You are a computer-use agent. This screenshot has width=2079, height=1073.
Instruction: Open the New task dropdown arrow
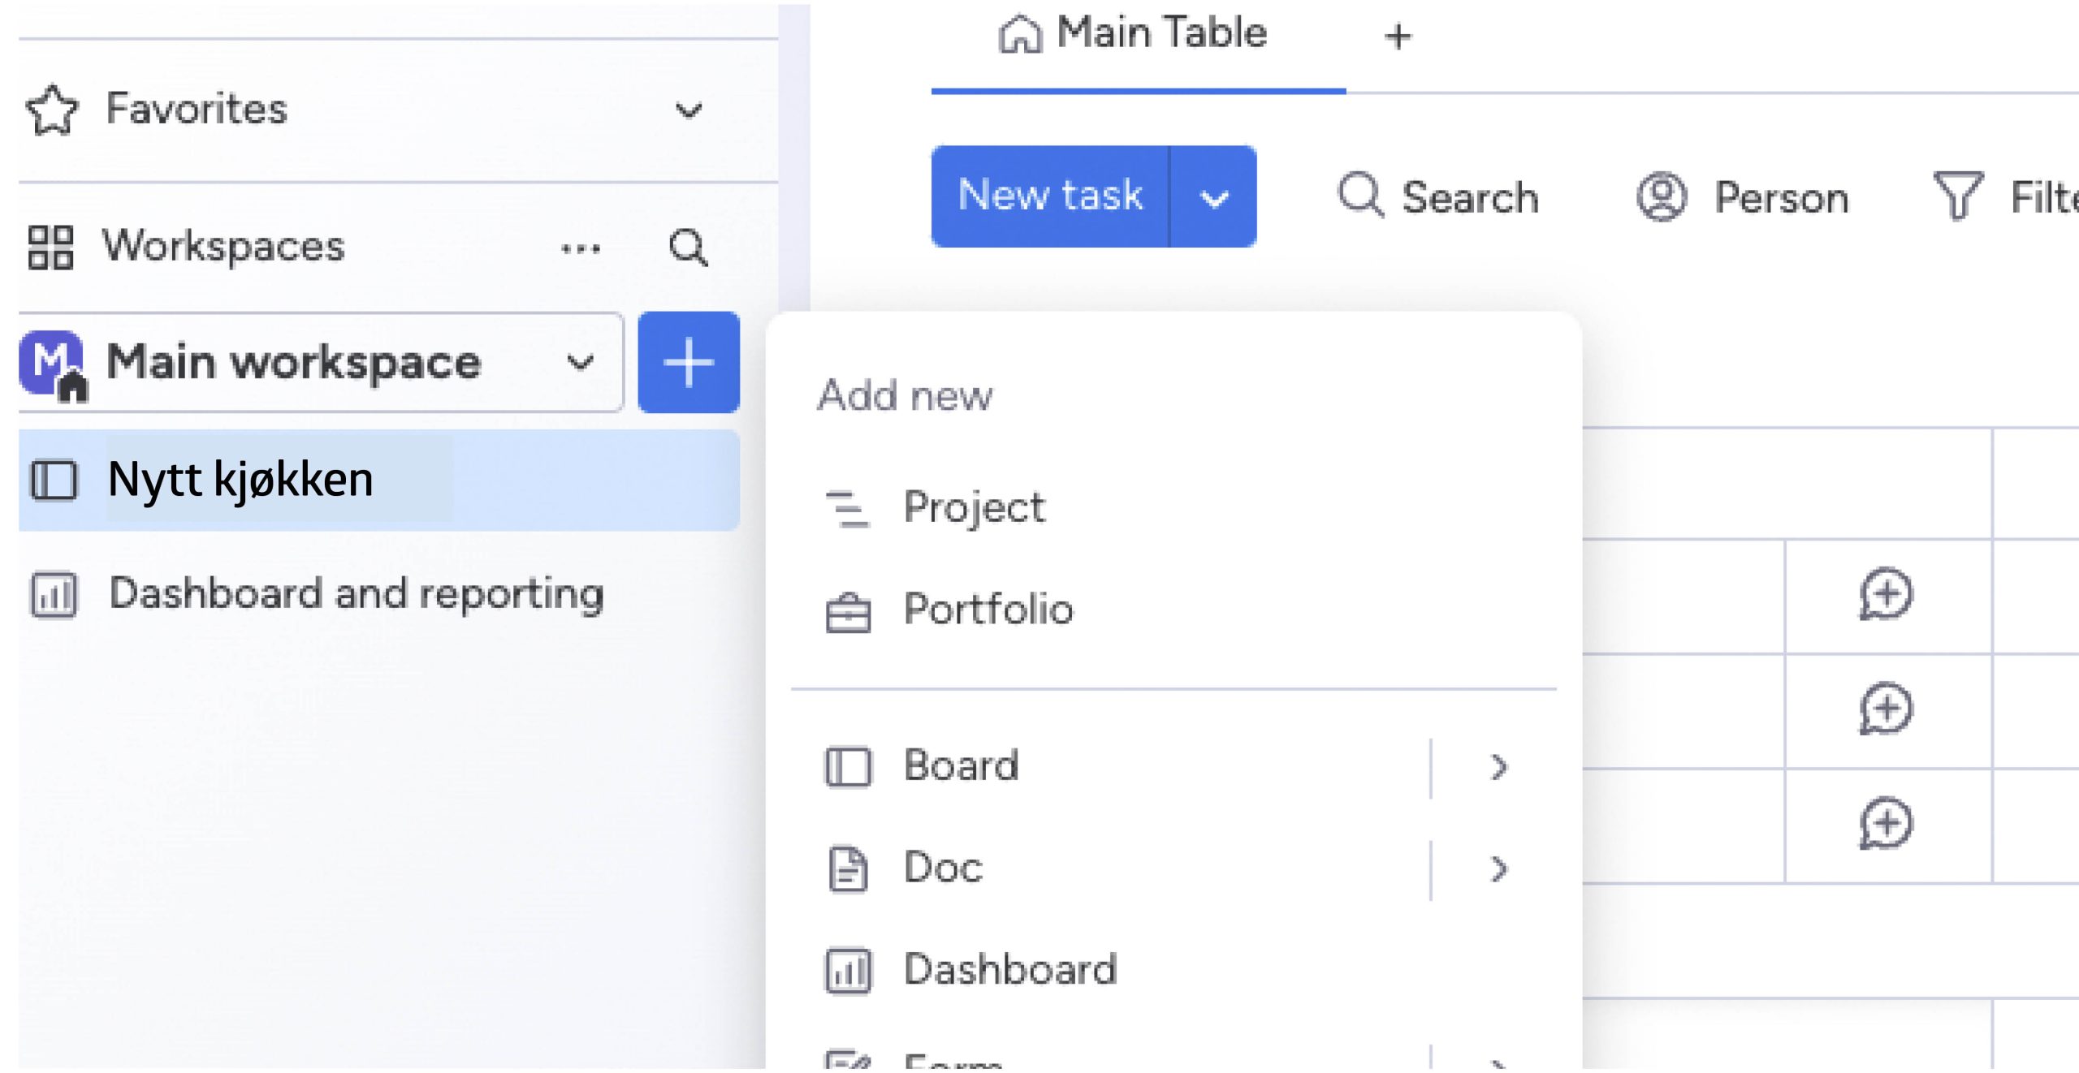click(1213, 197)
